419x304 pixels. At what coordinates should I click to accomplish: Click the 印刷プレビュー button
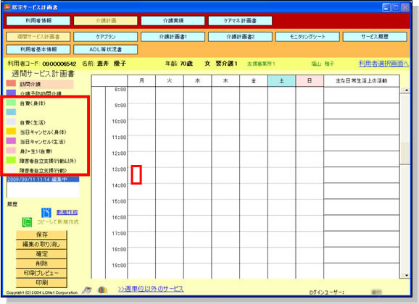[x=41, y=274]
